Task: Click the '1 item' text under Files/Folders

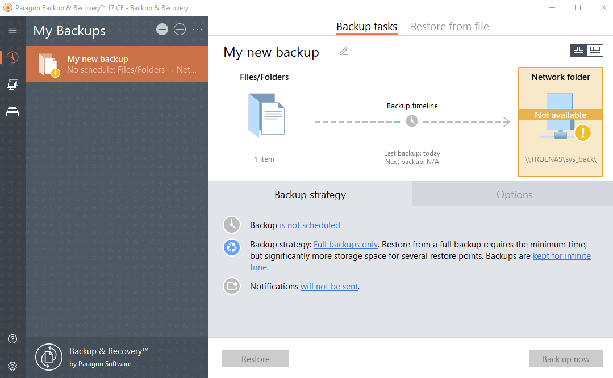Action: click(x=264, y=159)
